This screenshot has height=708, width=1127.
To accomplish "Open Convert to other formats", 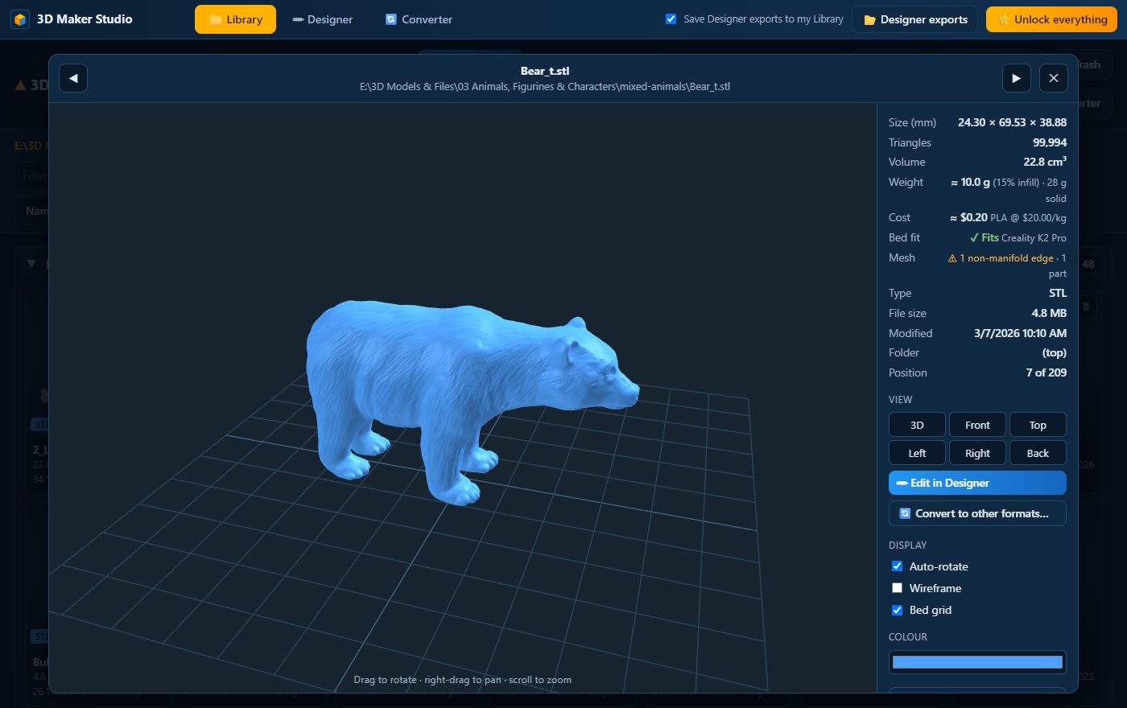I will point(977,513).
